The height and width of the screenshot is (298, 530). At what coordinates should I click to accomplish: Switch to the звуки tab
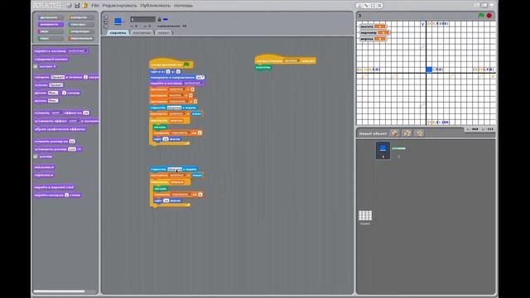(x=164, y=33)
